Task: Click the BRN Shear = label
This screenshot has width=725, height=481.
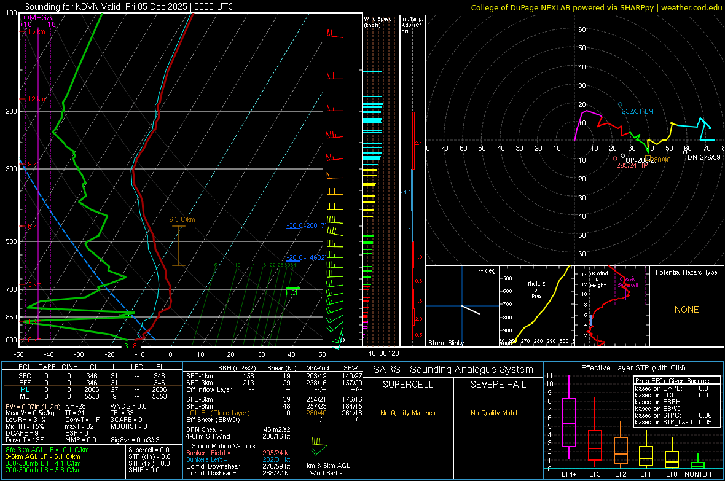Action: pos(205,429)
